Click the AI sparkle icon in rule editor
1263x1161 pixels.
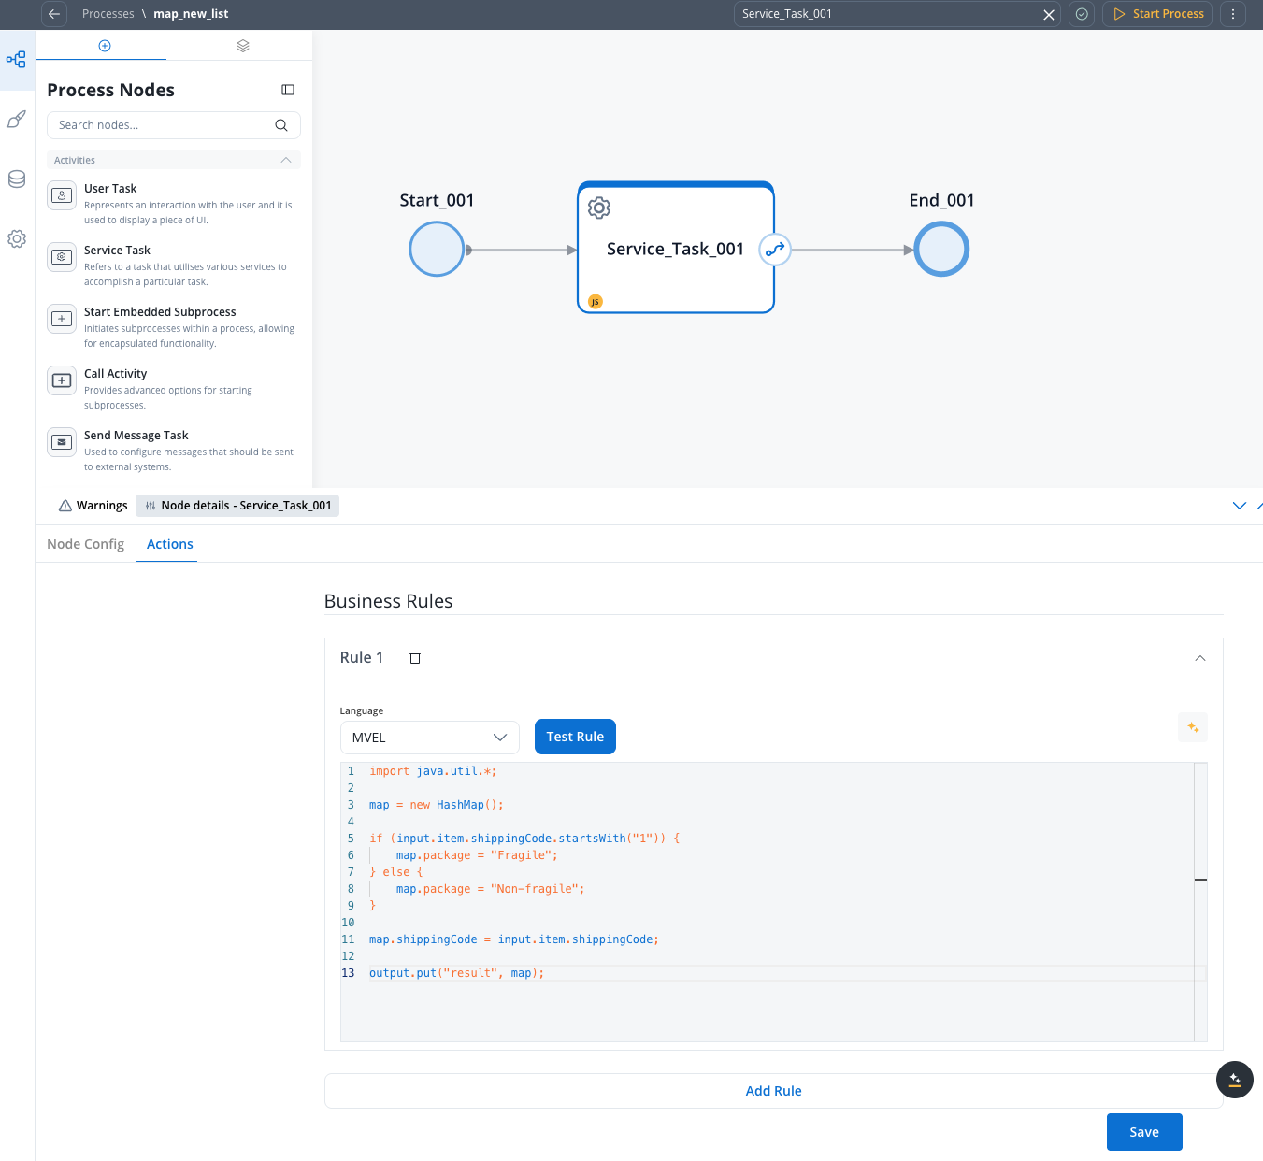click(1193, 727)
